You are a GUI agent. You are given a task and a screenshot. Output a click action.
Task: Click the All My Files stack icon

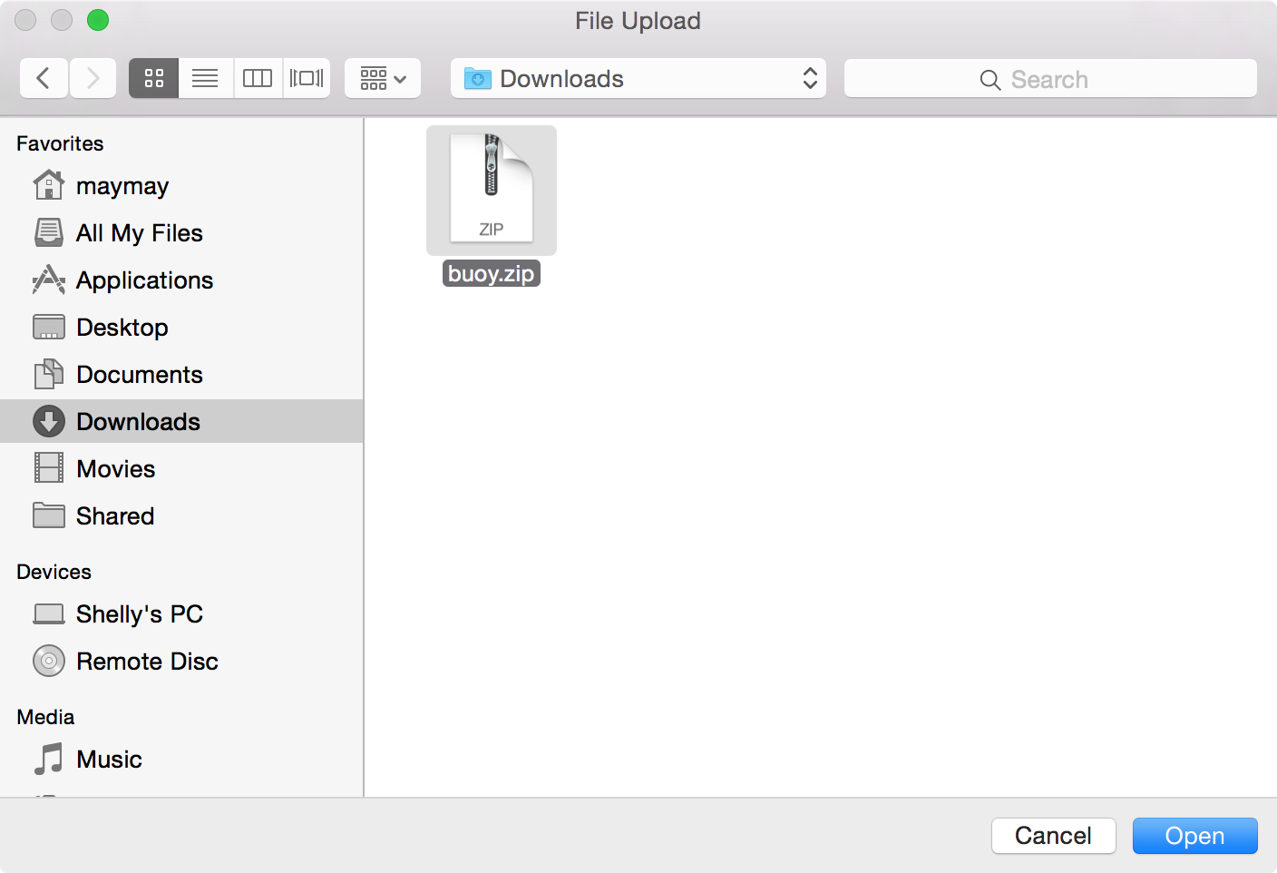coord(49,232)
